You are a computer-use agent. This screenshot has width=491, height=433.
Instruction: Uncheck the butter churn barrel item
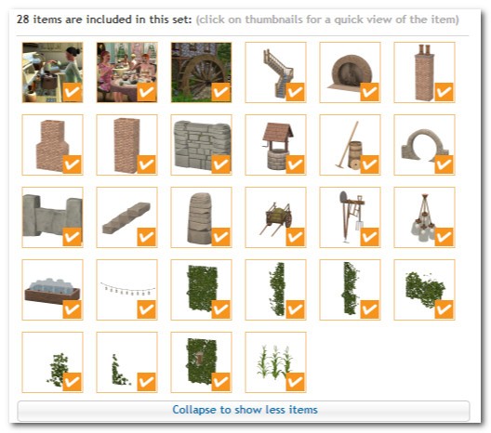(369, 164)
